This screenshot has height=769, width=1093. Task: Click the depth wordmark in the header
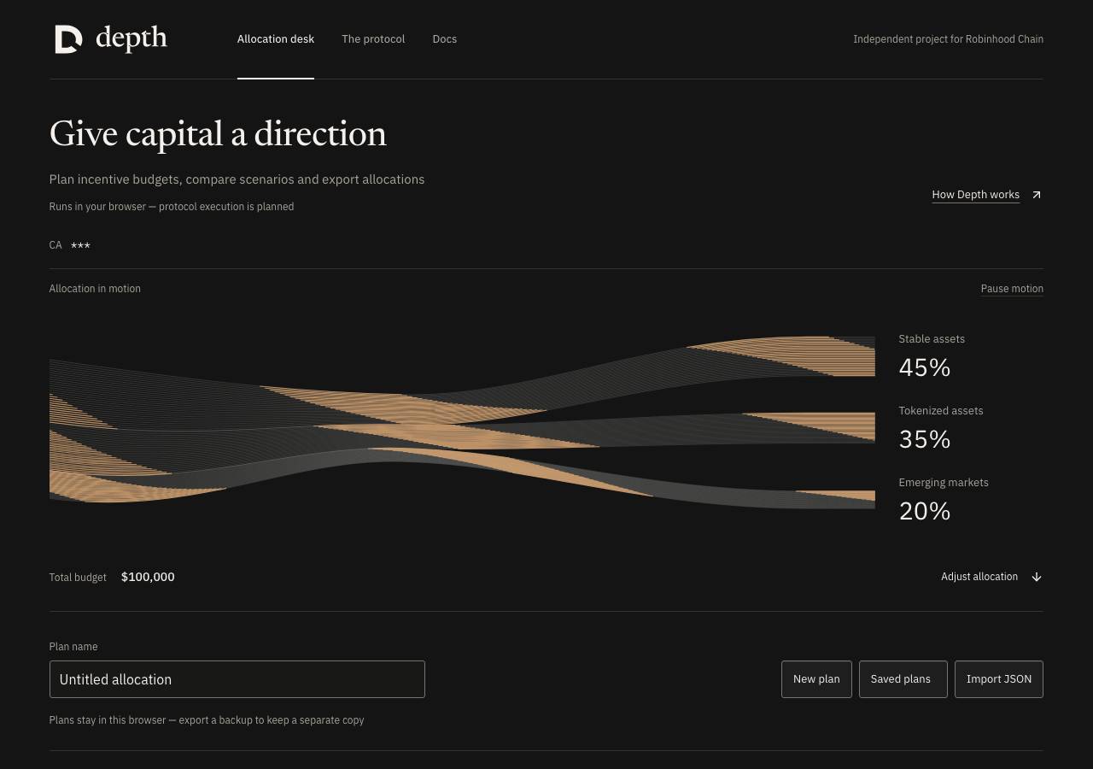pos(132,38)
